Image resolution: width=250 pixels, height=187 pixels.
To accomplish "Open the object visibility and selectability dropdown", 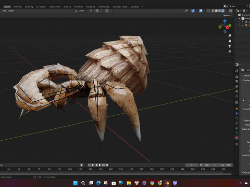I will tap(187, 11).
